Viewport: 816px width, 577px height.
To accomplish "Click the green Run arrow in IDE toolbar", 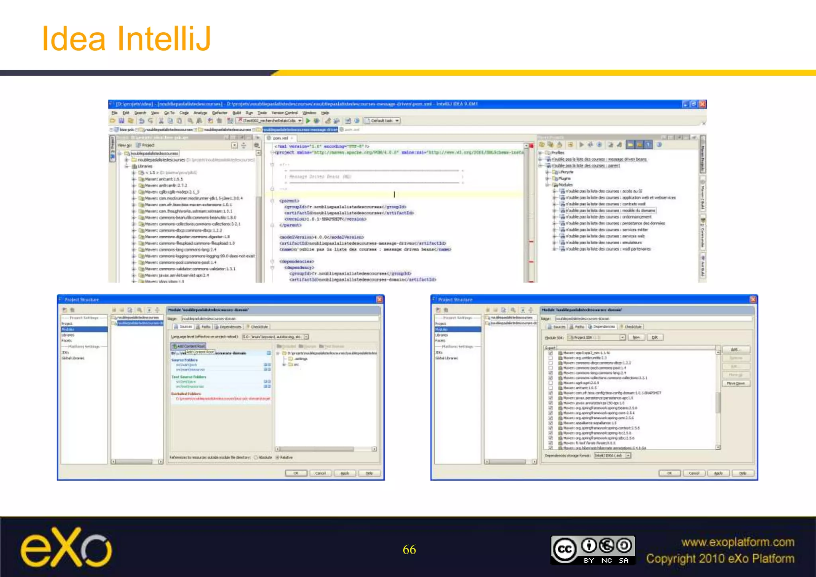I will pyautogui.click(x=308, y=121).
